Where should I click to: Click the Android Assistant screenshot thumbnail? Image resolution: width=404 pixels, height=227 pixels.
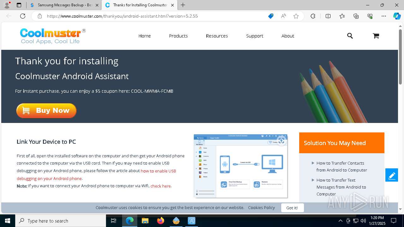[x=241, y=166]
